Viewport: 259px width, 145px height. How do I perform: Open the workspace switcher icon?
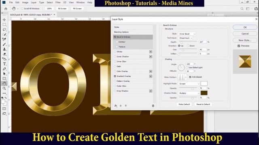[248, 9]
